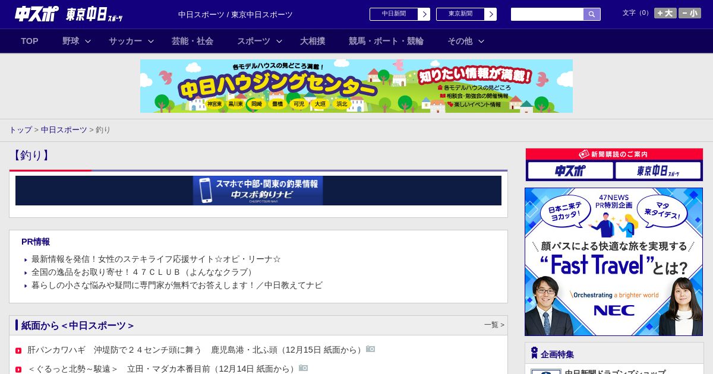Open 競馬・ボート・競輪 menu item
Screen dimensions: 713x374
pos(386,41)
